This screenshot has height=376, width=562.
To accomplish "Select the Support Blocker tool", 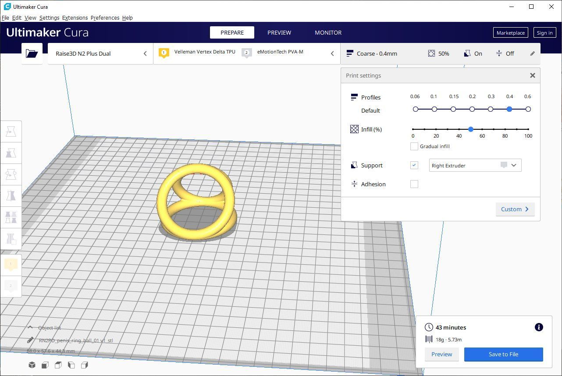I will tap(11, 239).
